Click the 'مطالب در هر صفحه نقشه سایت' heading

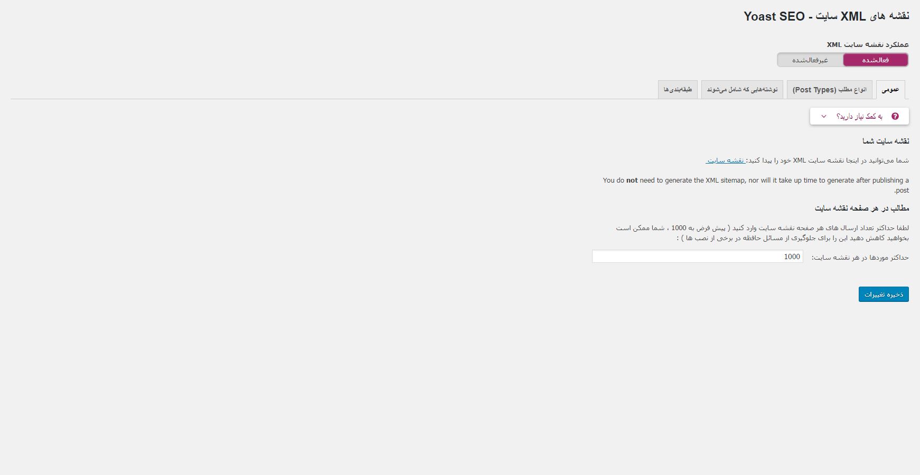[x=862, y=208]
